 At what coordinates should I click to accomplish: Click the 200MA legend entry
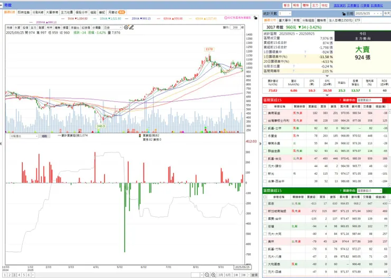tap(46, 22)
